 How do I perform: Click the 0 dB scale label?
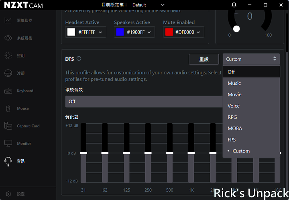coord(72,153)
